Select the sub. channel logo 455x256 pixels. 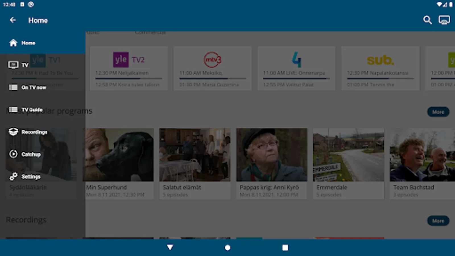point(380,60)
